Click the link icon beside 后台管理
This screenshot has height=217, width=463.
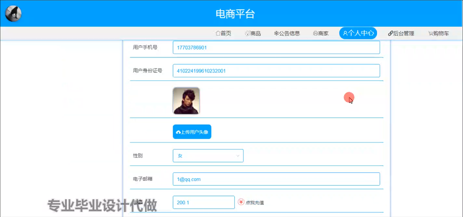pyautogui.click(x=390, y=33)
